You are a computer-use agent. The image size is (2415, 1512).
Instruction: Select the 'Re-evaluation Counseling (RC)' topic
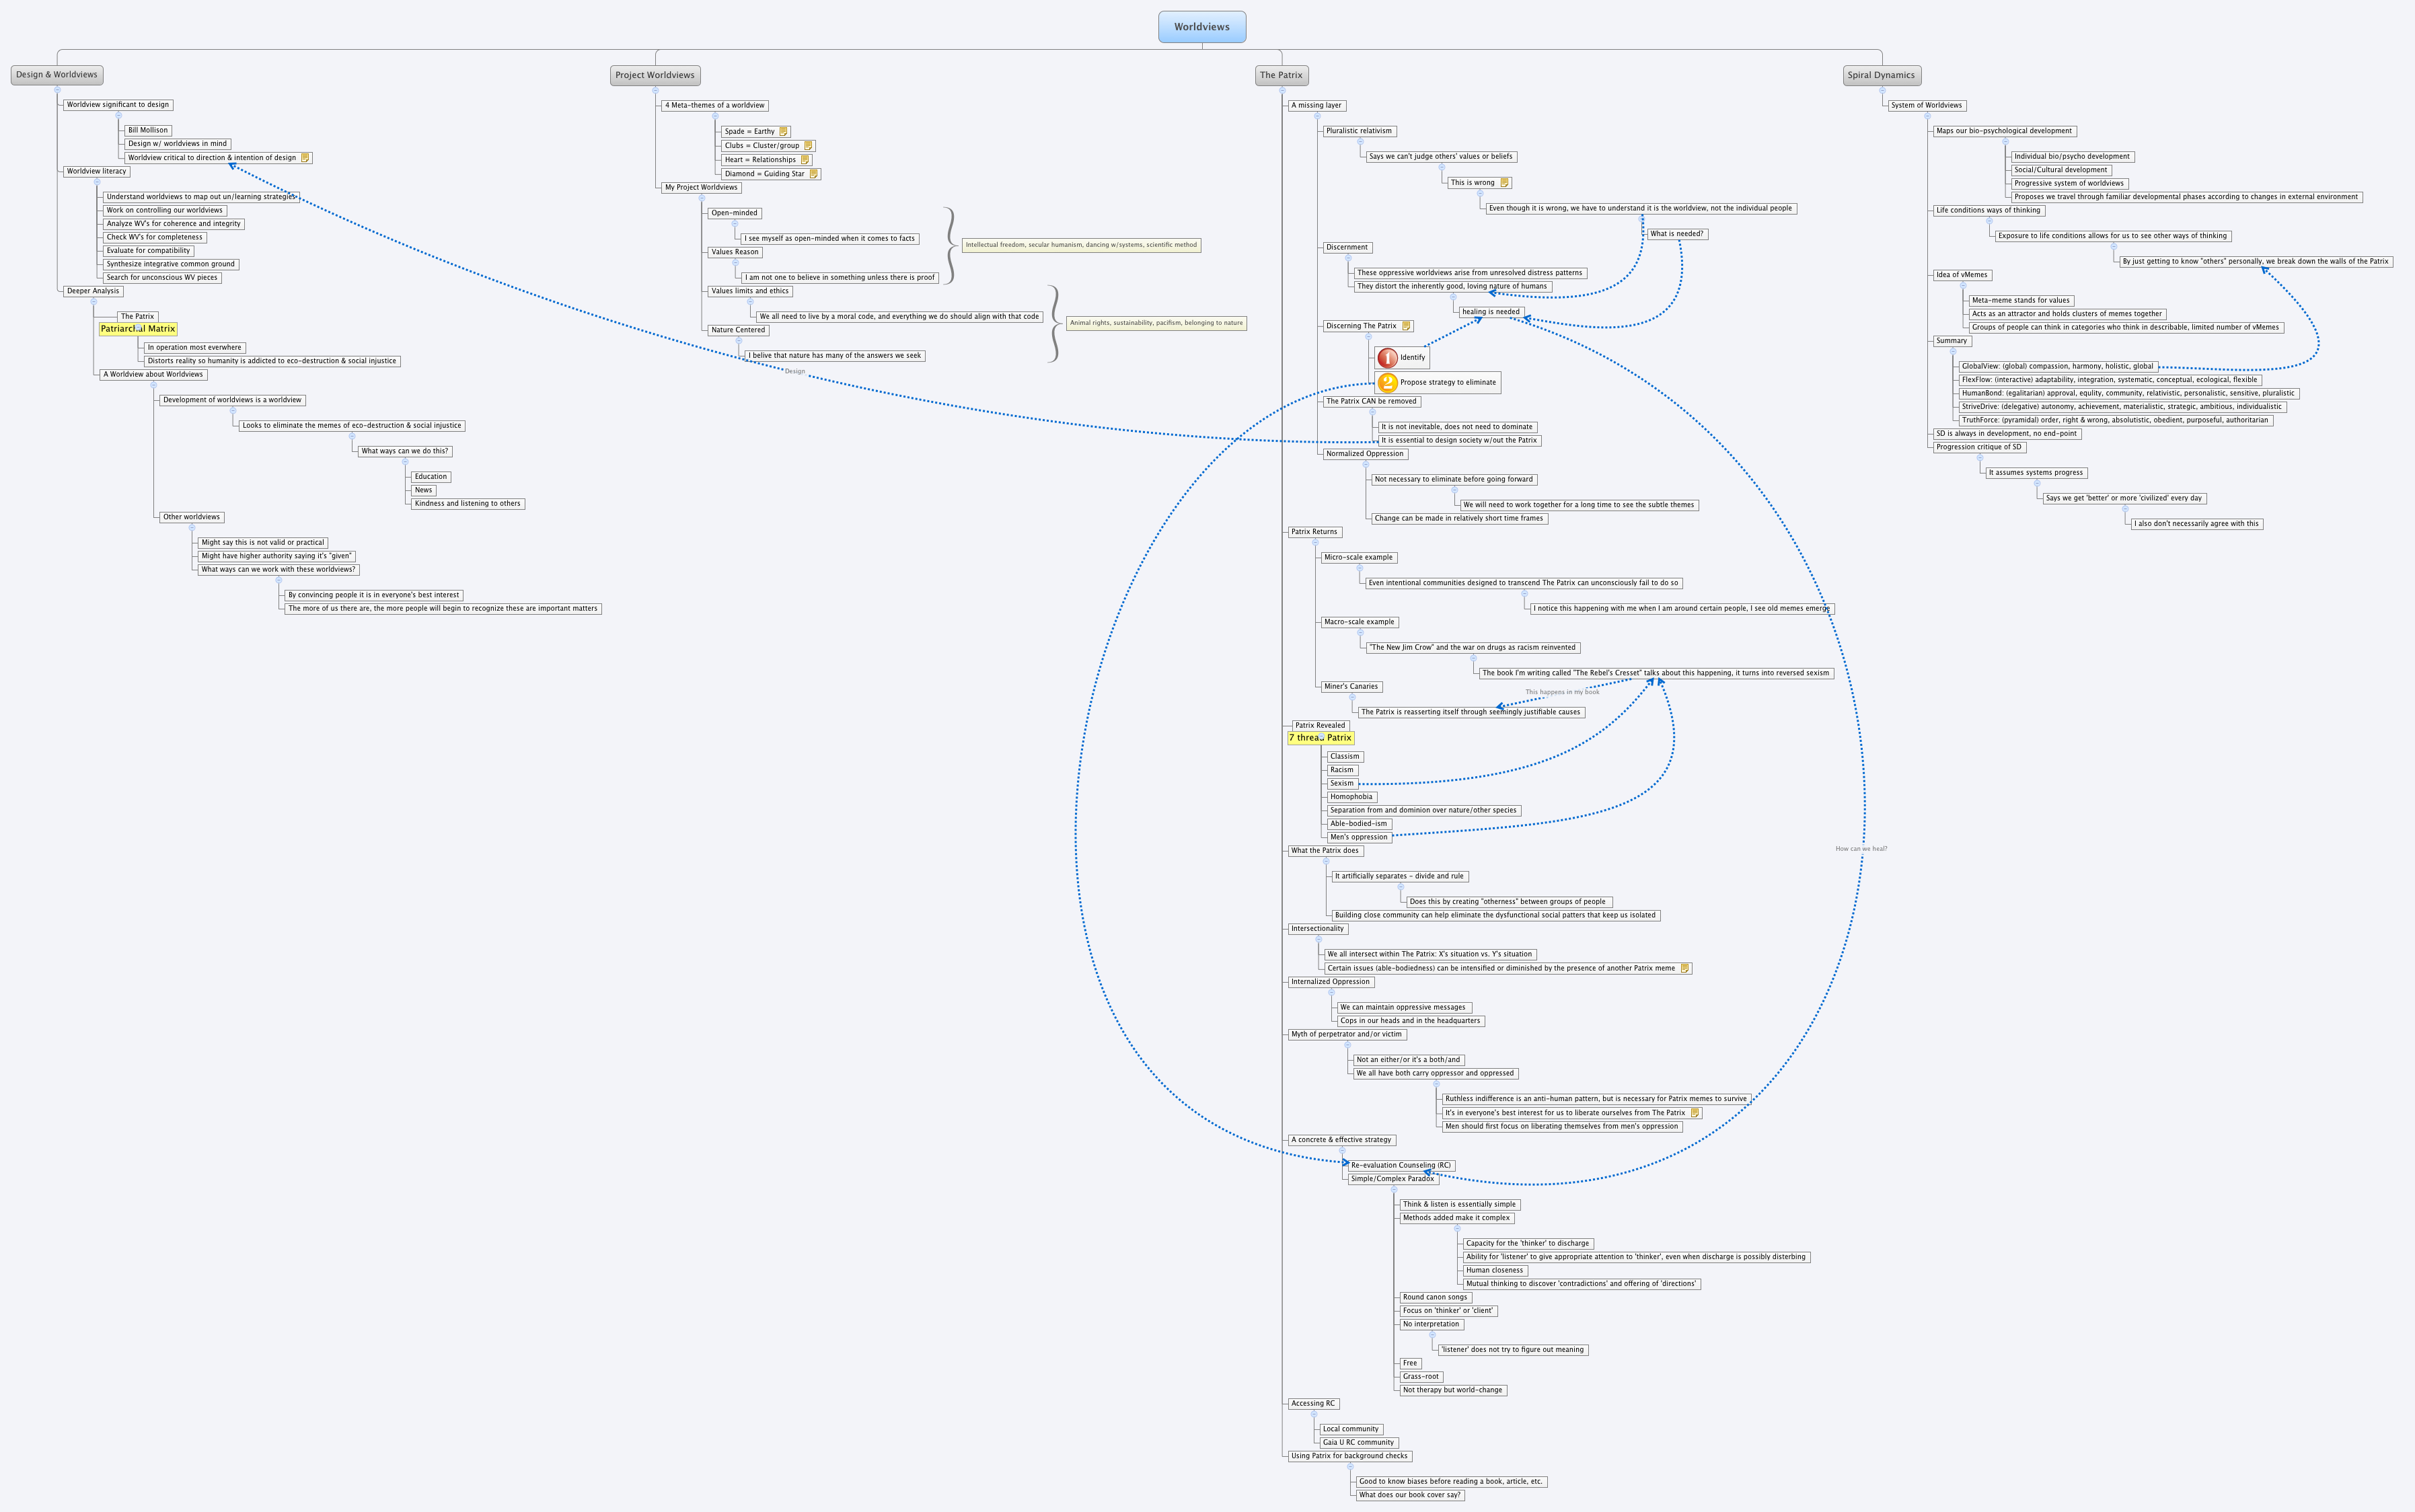coord(1400,1165)
